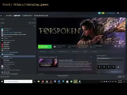The height and width of the screenshot is (95, 127).
Task: Open the STORE tab
Action: 9,16
